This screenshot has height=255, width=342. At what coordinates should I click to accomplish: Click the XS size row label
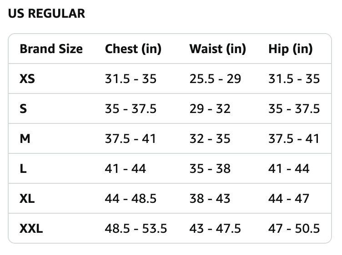27,79
